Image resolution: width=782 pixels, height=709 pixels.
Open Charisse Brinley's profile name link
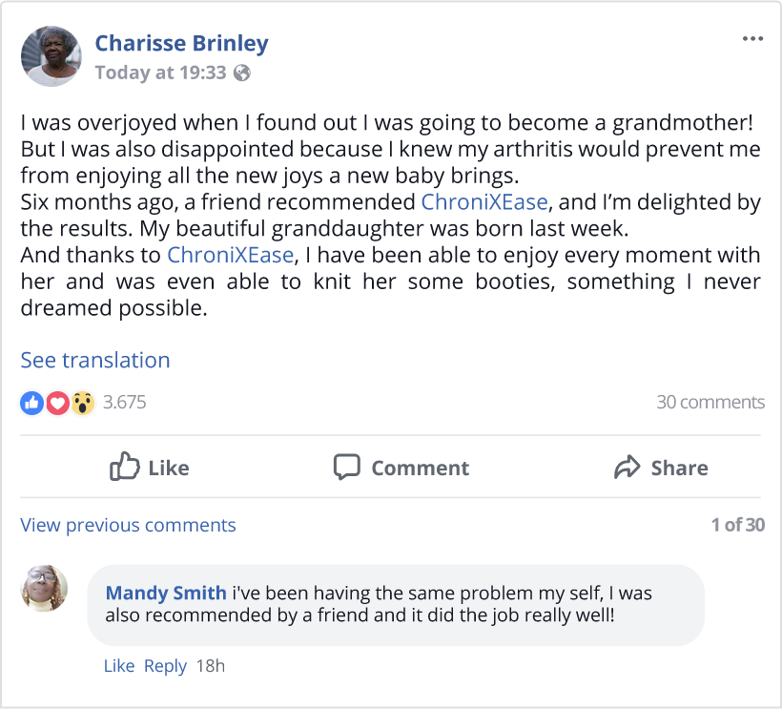pyautogui.click(x=181, y=43)
